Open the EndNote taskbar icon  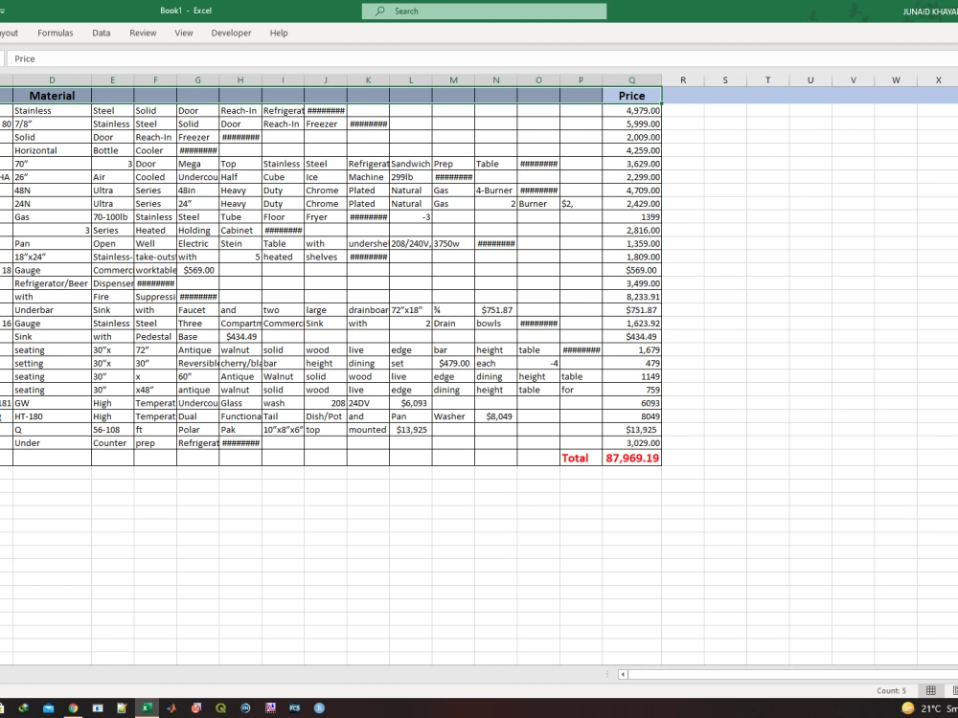click(x=245, y=708)
